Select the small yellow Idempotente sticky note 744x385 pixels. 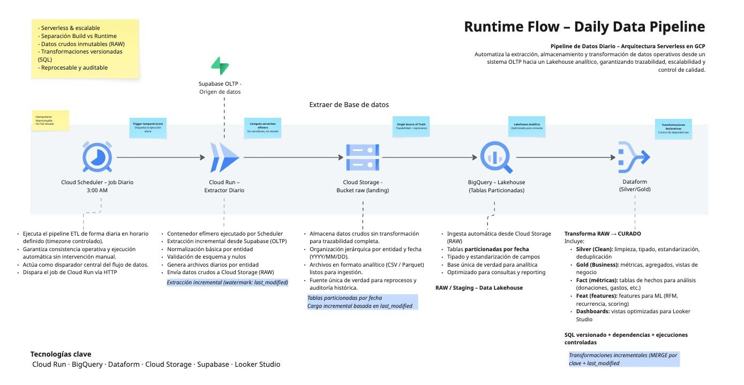coord(50,120)
